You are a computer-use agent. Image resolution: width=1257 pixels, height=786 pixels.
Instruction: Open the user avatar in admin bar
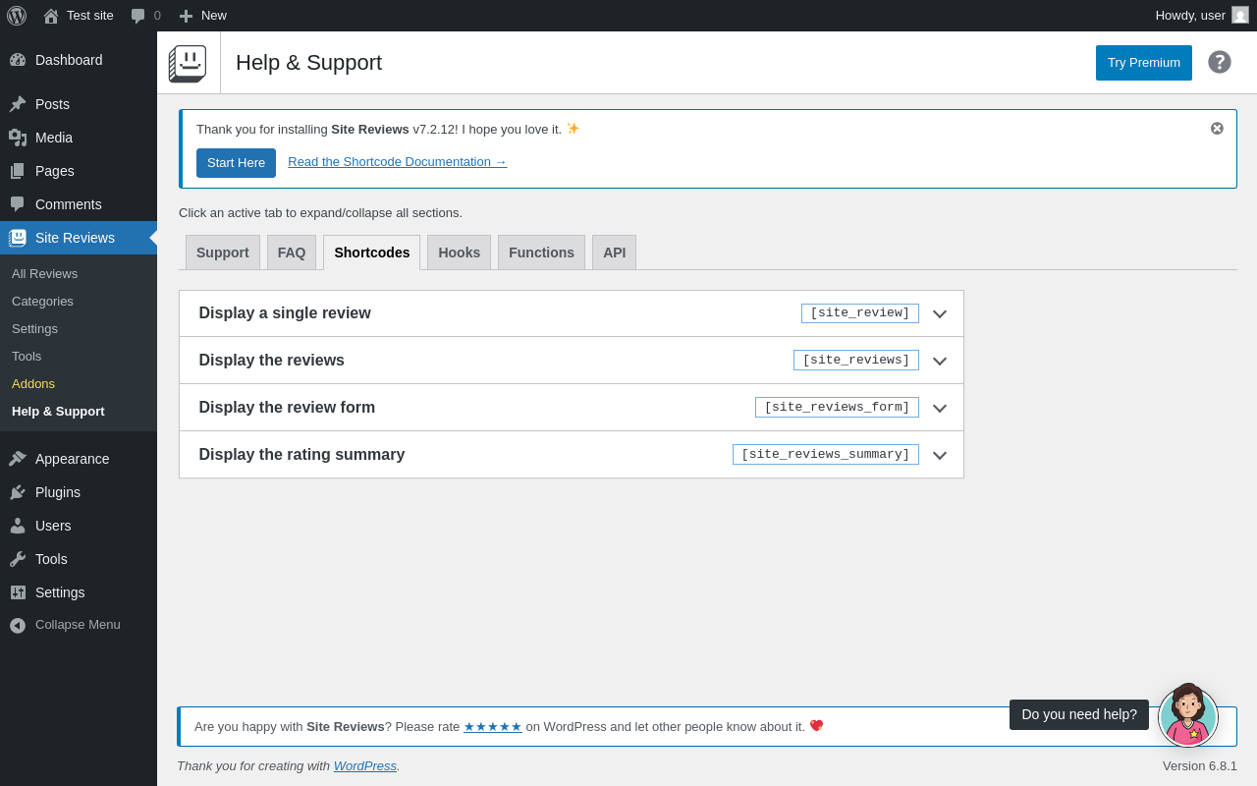point(1240,15)
